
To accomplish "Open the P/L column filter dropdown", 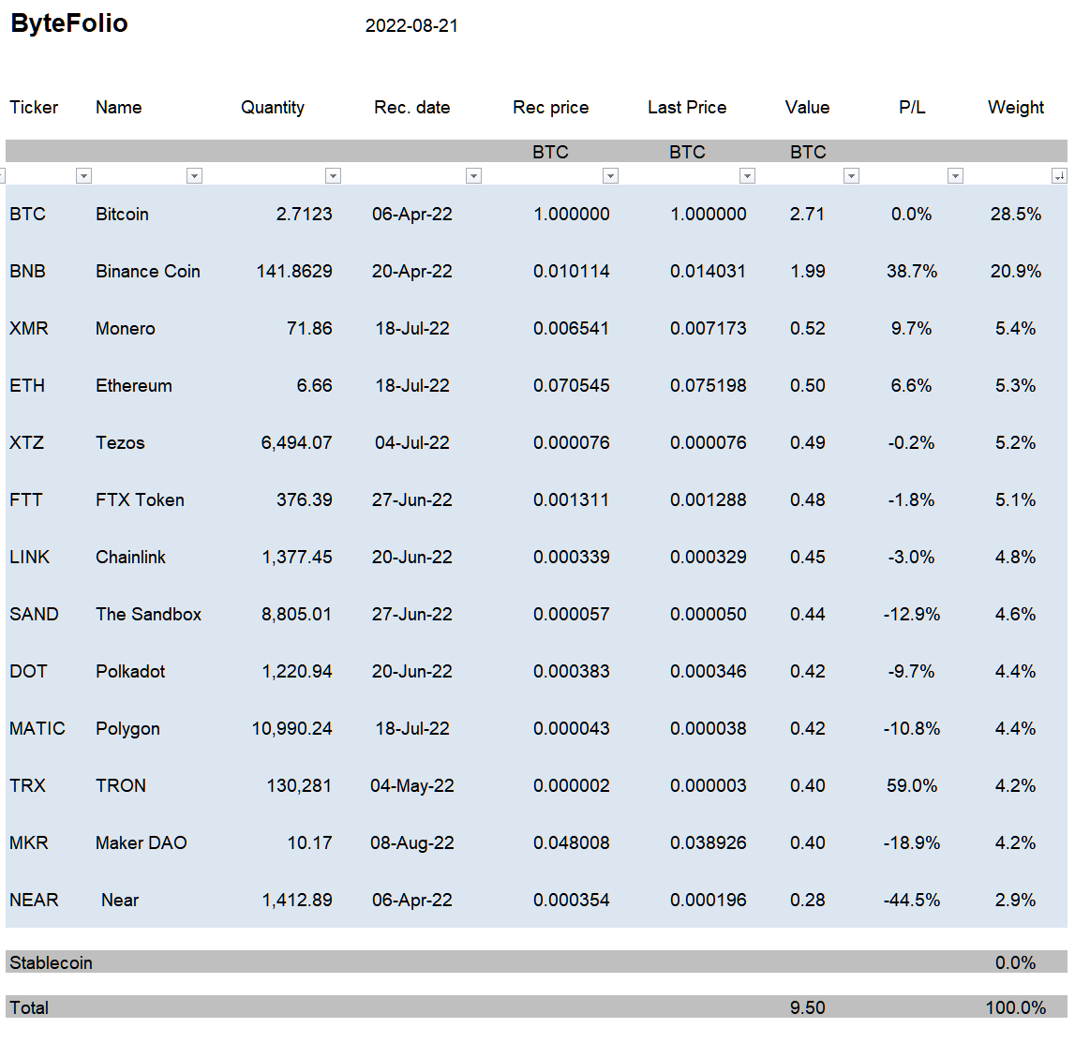I will click(x=955, y=176).
